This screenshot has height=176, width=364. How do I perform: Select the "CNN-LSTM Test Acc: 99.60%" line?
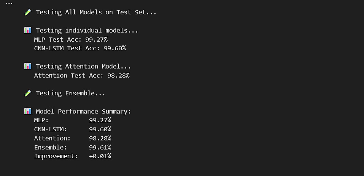[80, 48]
